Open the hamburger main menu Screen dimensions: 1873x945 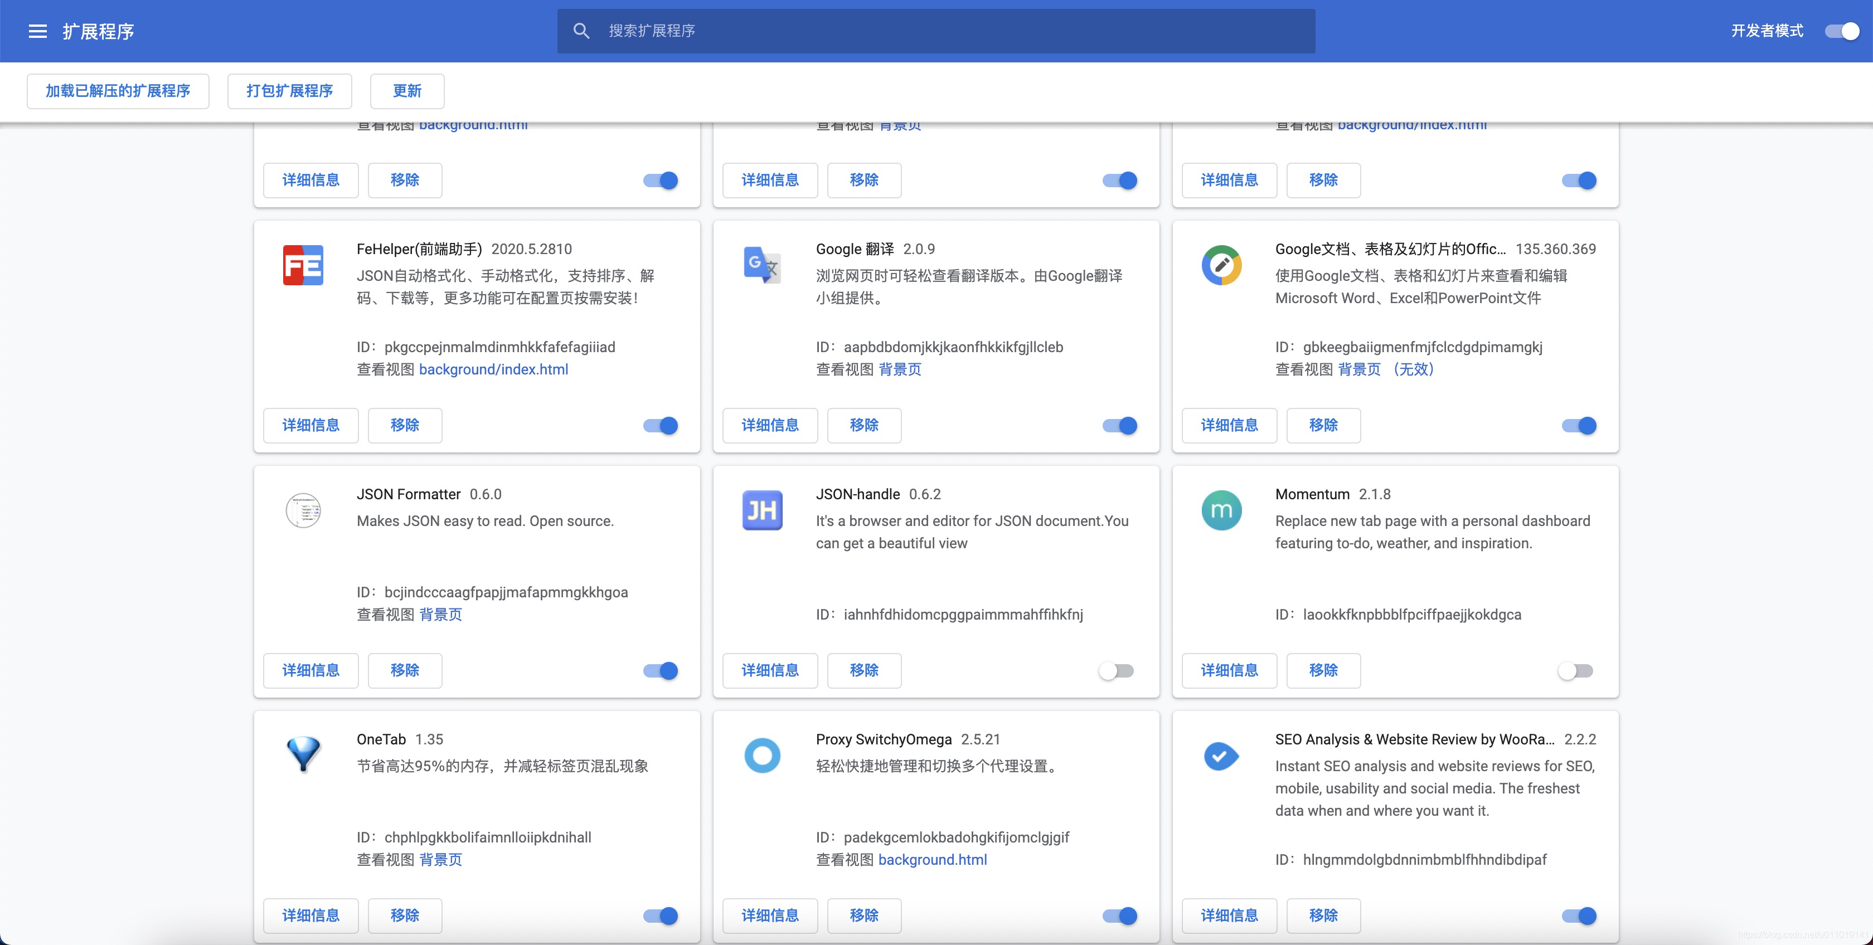[38, 31]
